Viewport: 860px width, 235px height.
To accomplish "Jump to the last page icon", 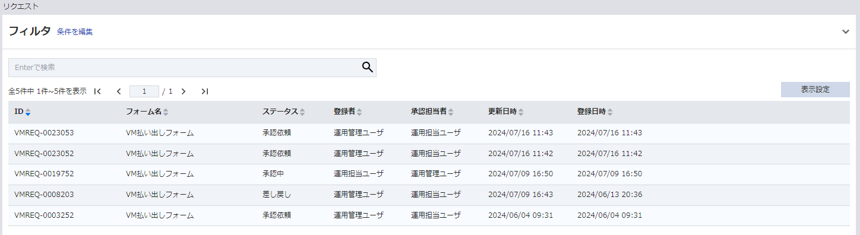I will [x=205, y=91].
